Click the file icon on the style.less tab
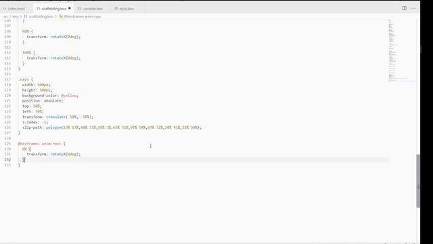 (x=116, y=9)
